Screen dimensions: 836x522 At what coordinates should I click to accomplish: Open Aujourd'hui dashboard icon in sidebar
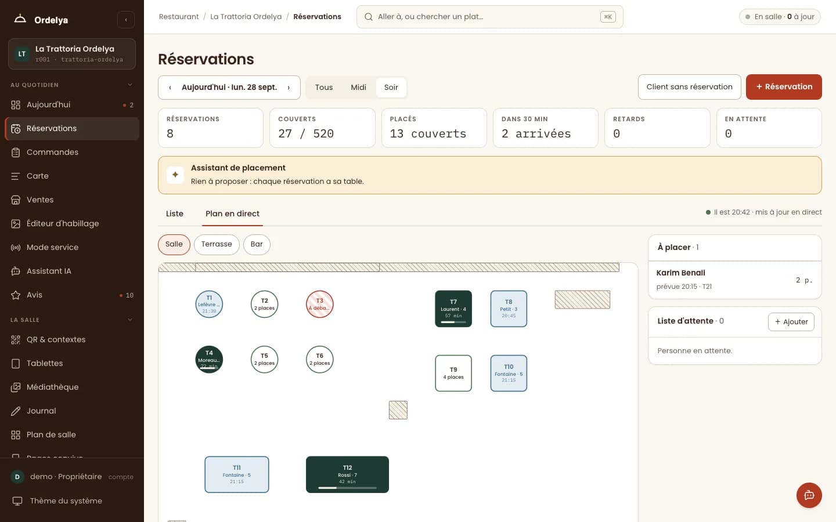coord(16,105)
